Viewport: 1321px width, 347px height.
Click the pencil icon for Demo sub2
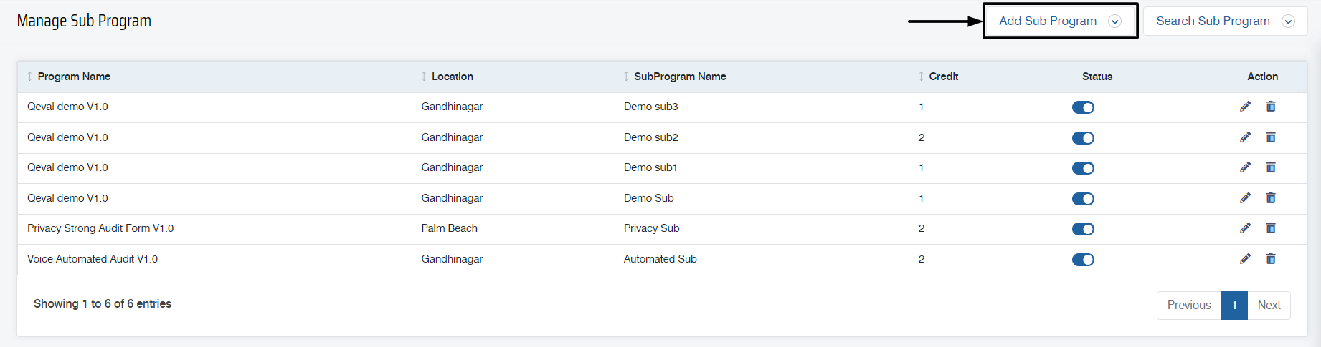click(1245, 137)
